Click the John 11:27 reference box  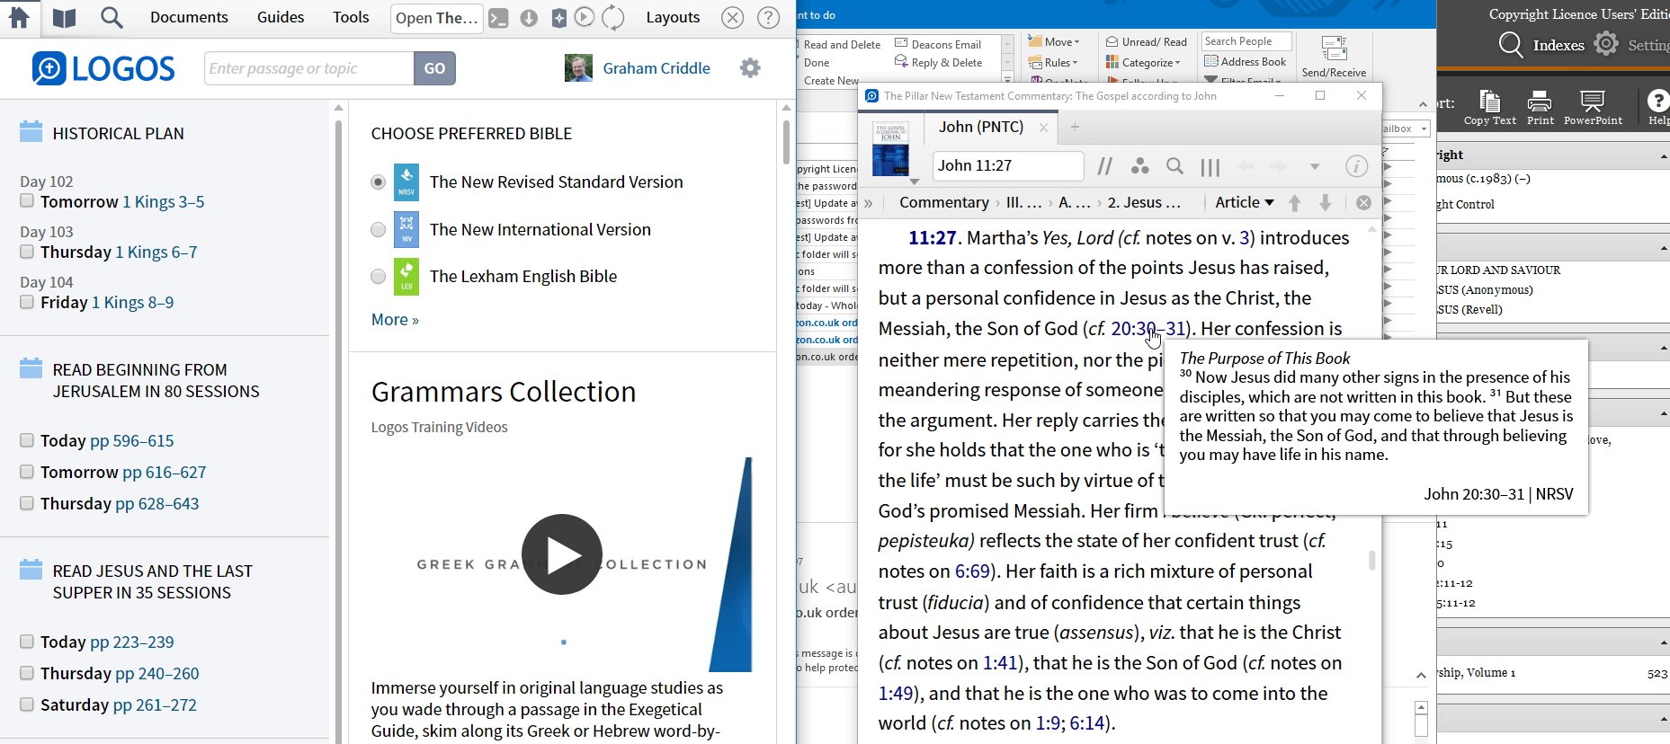click(x=1007, y=166)
